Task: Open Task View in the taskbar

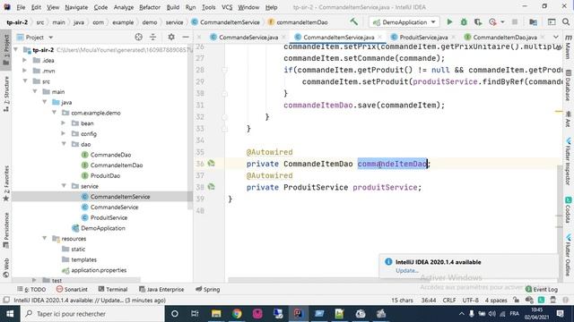Action: pos(195,313)
